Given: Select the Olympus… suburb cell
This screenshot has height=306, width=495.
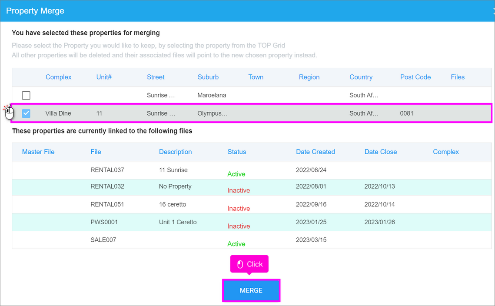Looking at the screenshot, I should [x=212, y=113].
